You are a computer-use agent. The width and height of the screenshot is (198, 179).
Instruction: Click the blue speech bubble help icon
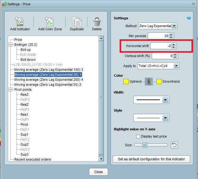[x=189, y=18]
